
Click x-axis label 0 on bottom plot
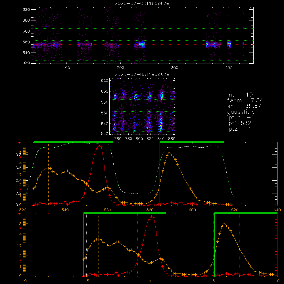(150, 281)
